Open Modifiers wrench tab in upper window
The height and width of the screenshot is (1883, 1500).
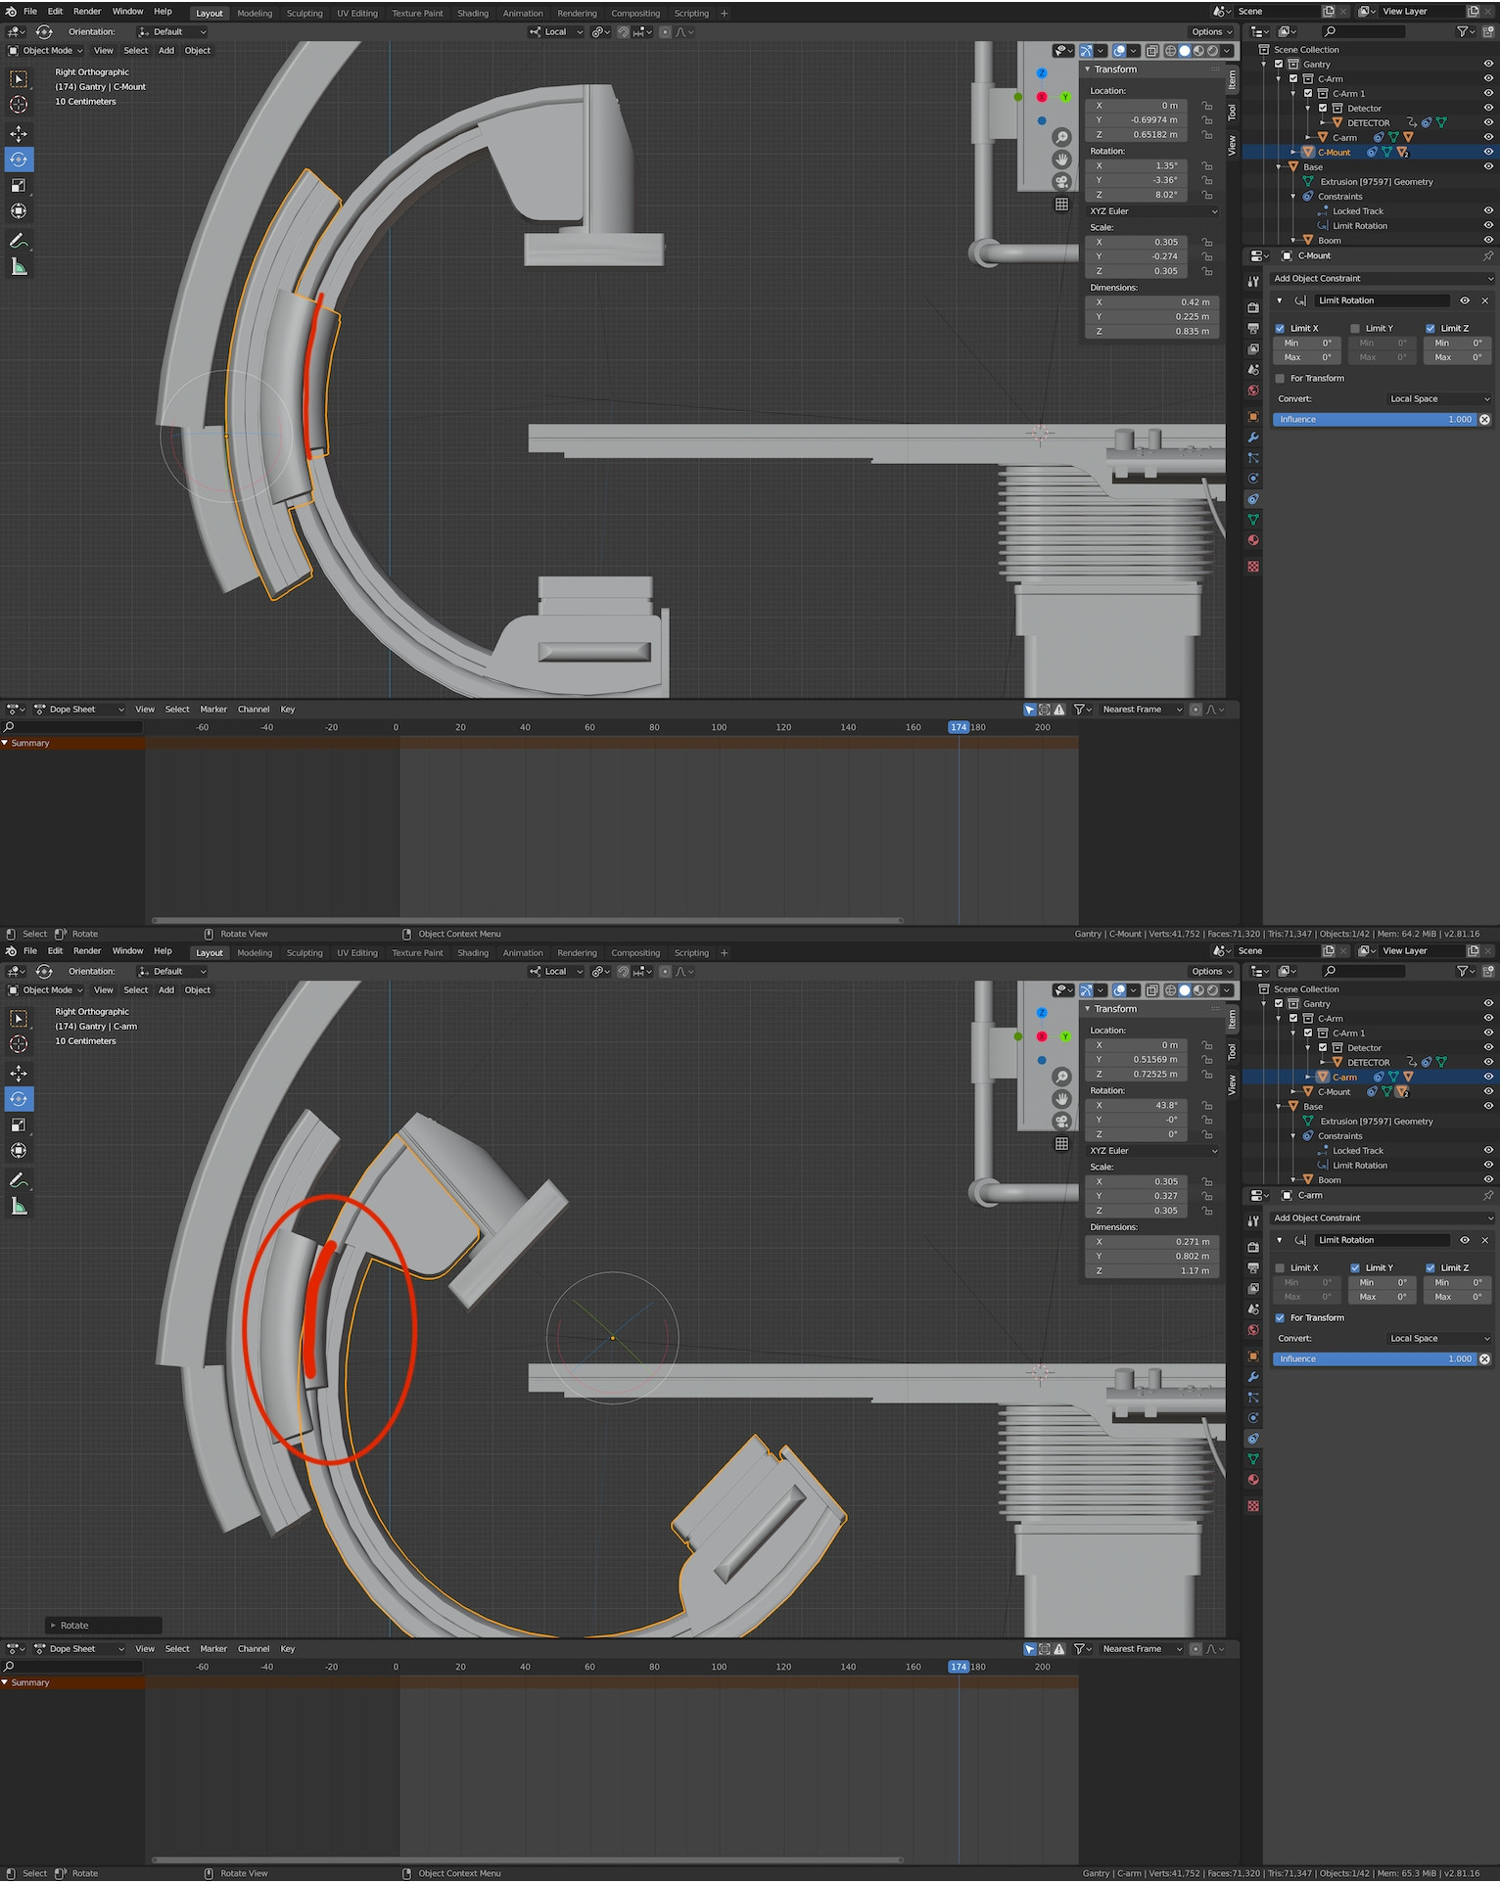[x=1253, y=437]
